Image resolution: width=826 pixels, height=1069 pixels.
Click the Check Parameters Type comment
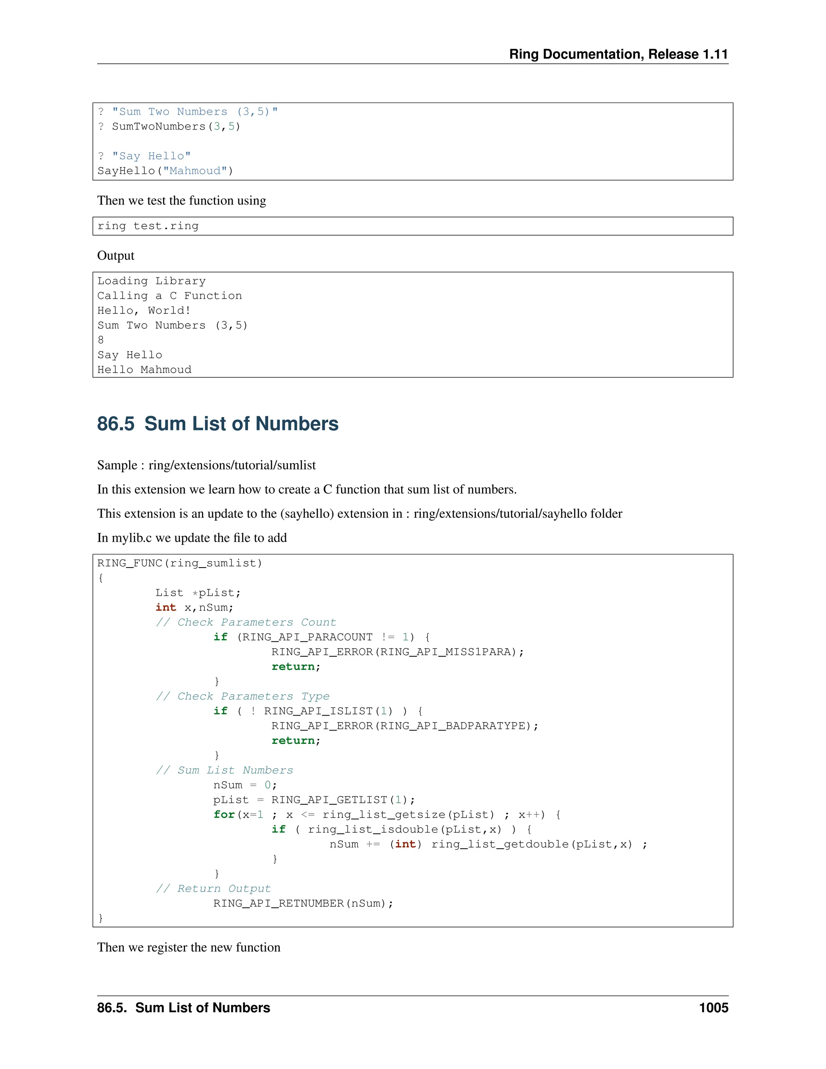242,697
